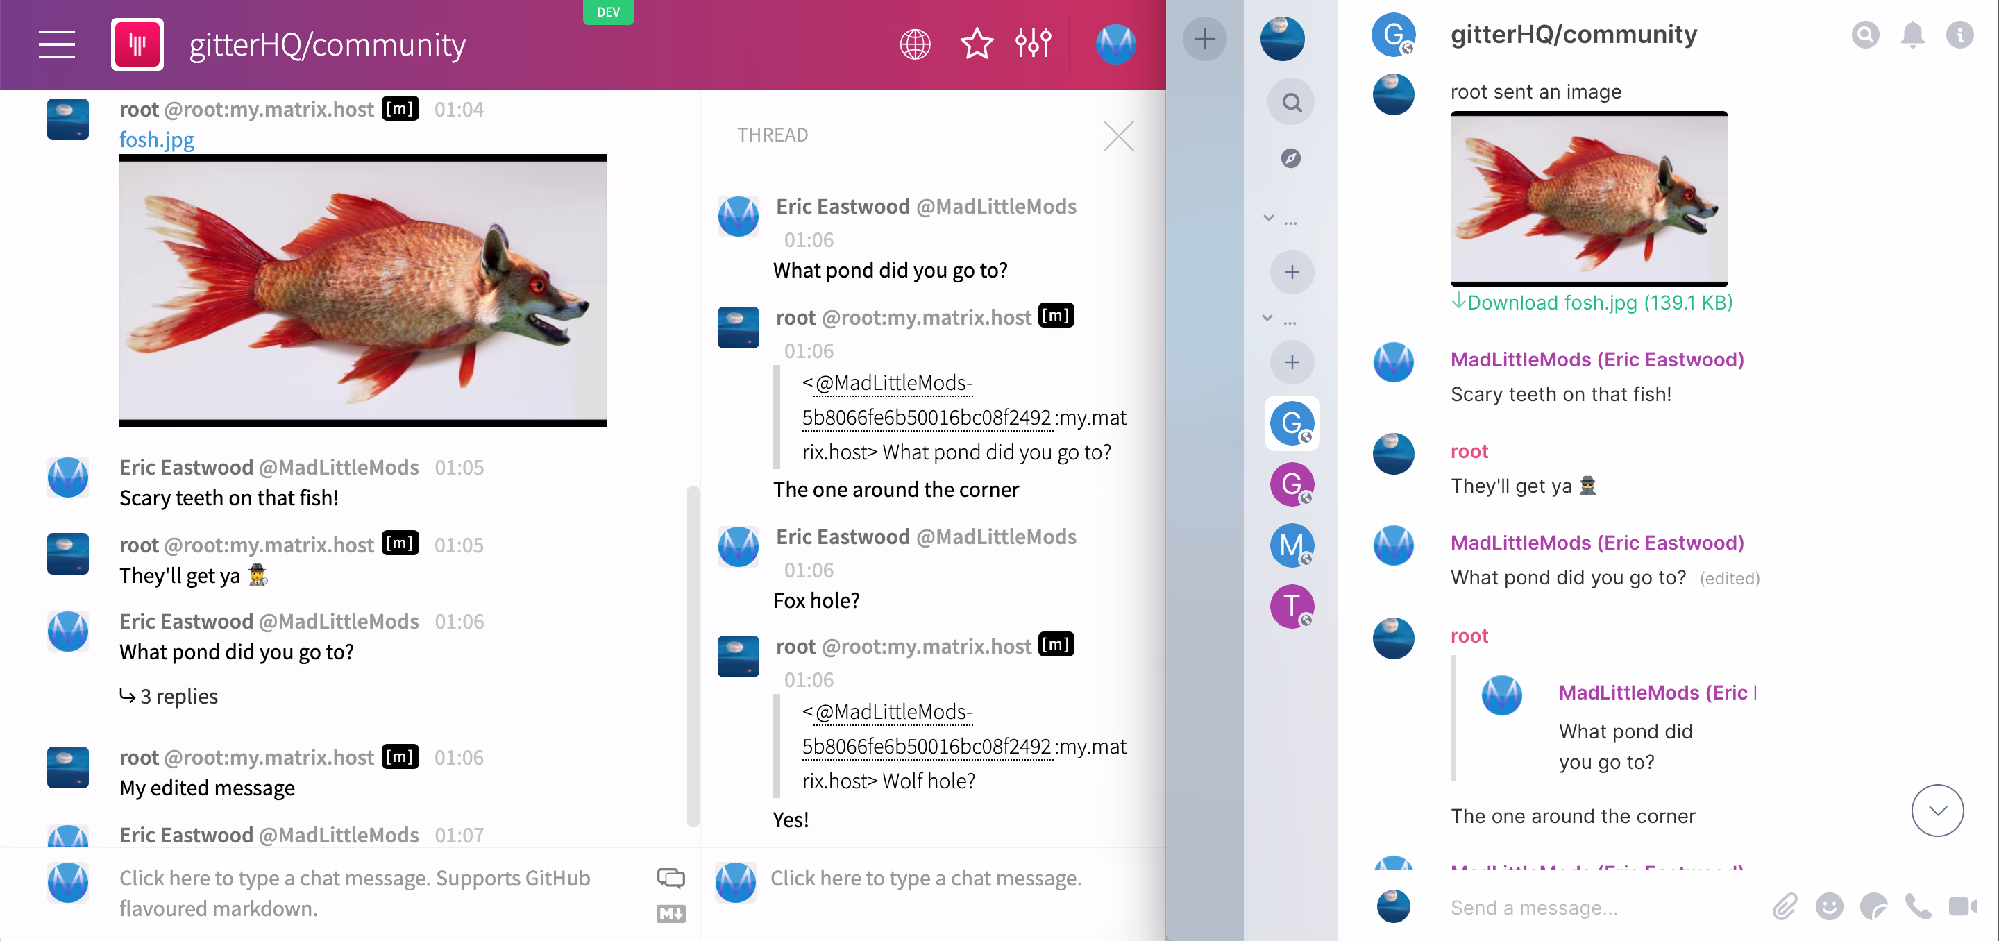
Task: Toggle the Markdown mode button in composer
Action: pyautogui.click(x=670, y=914)
